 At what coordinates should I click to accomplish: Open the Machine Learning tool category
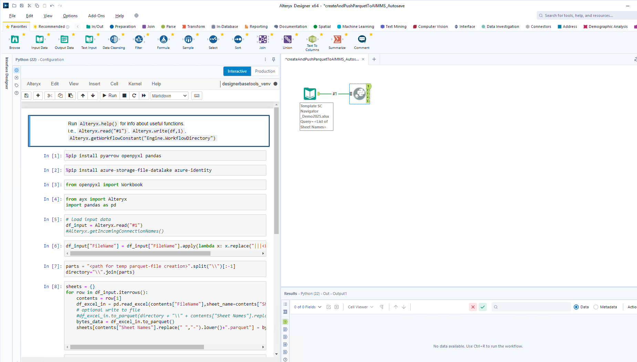[356, 26]
